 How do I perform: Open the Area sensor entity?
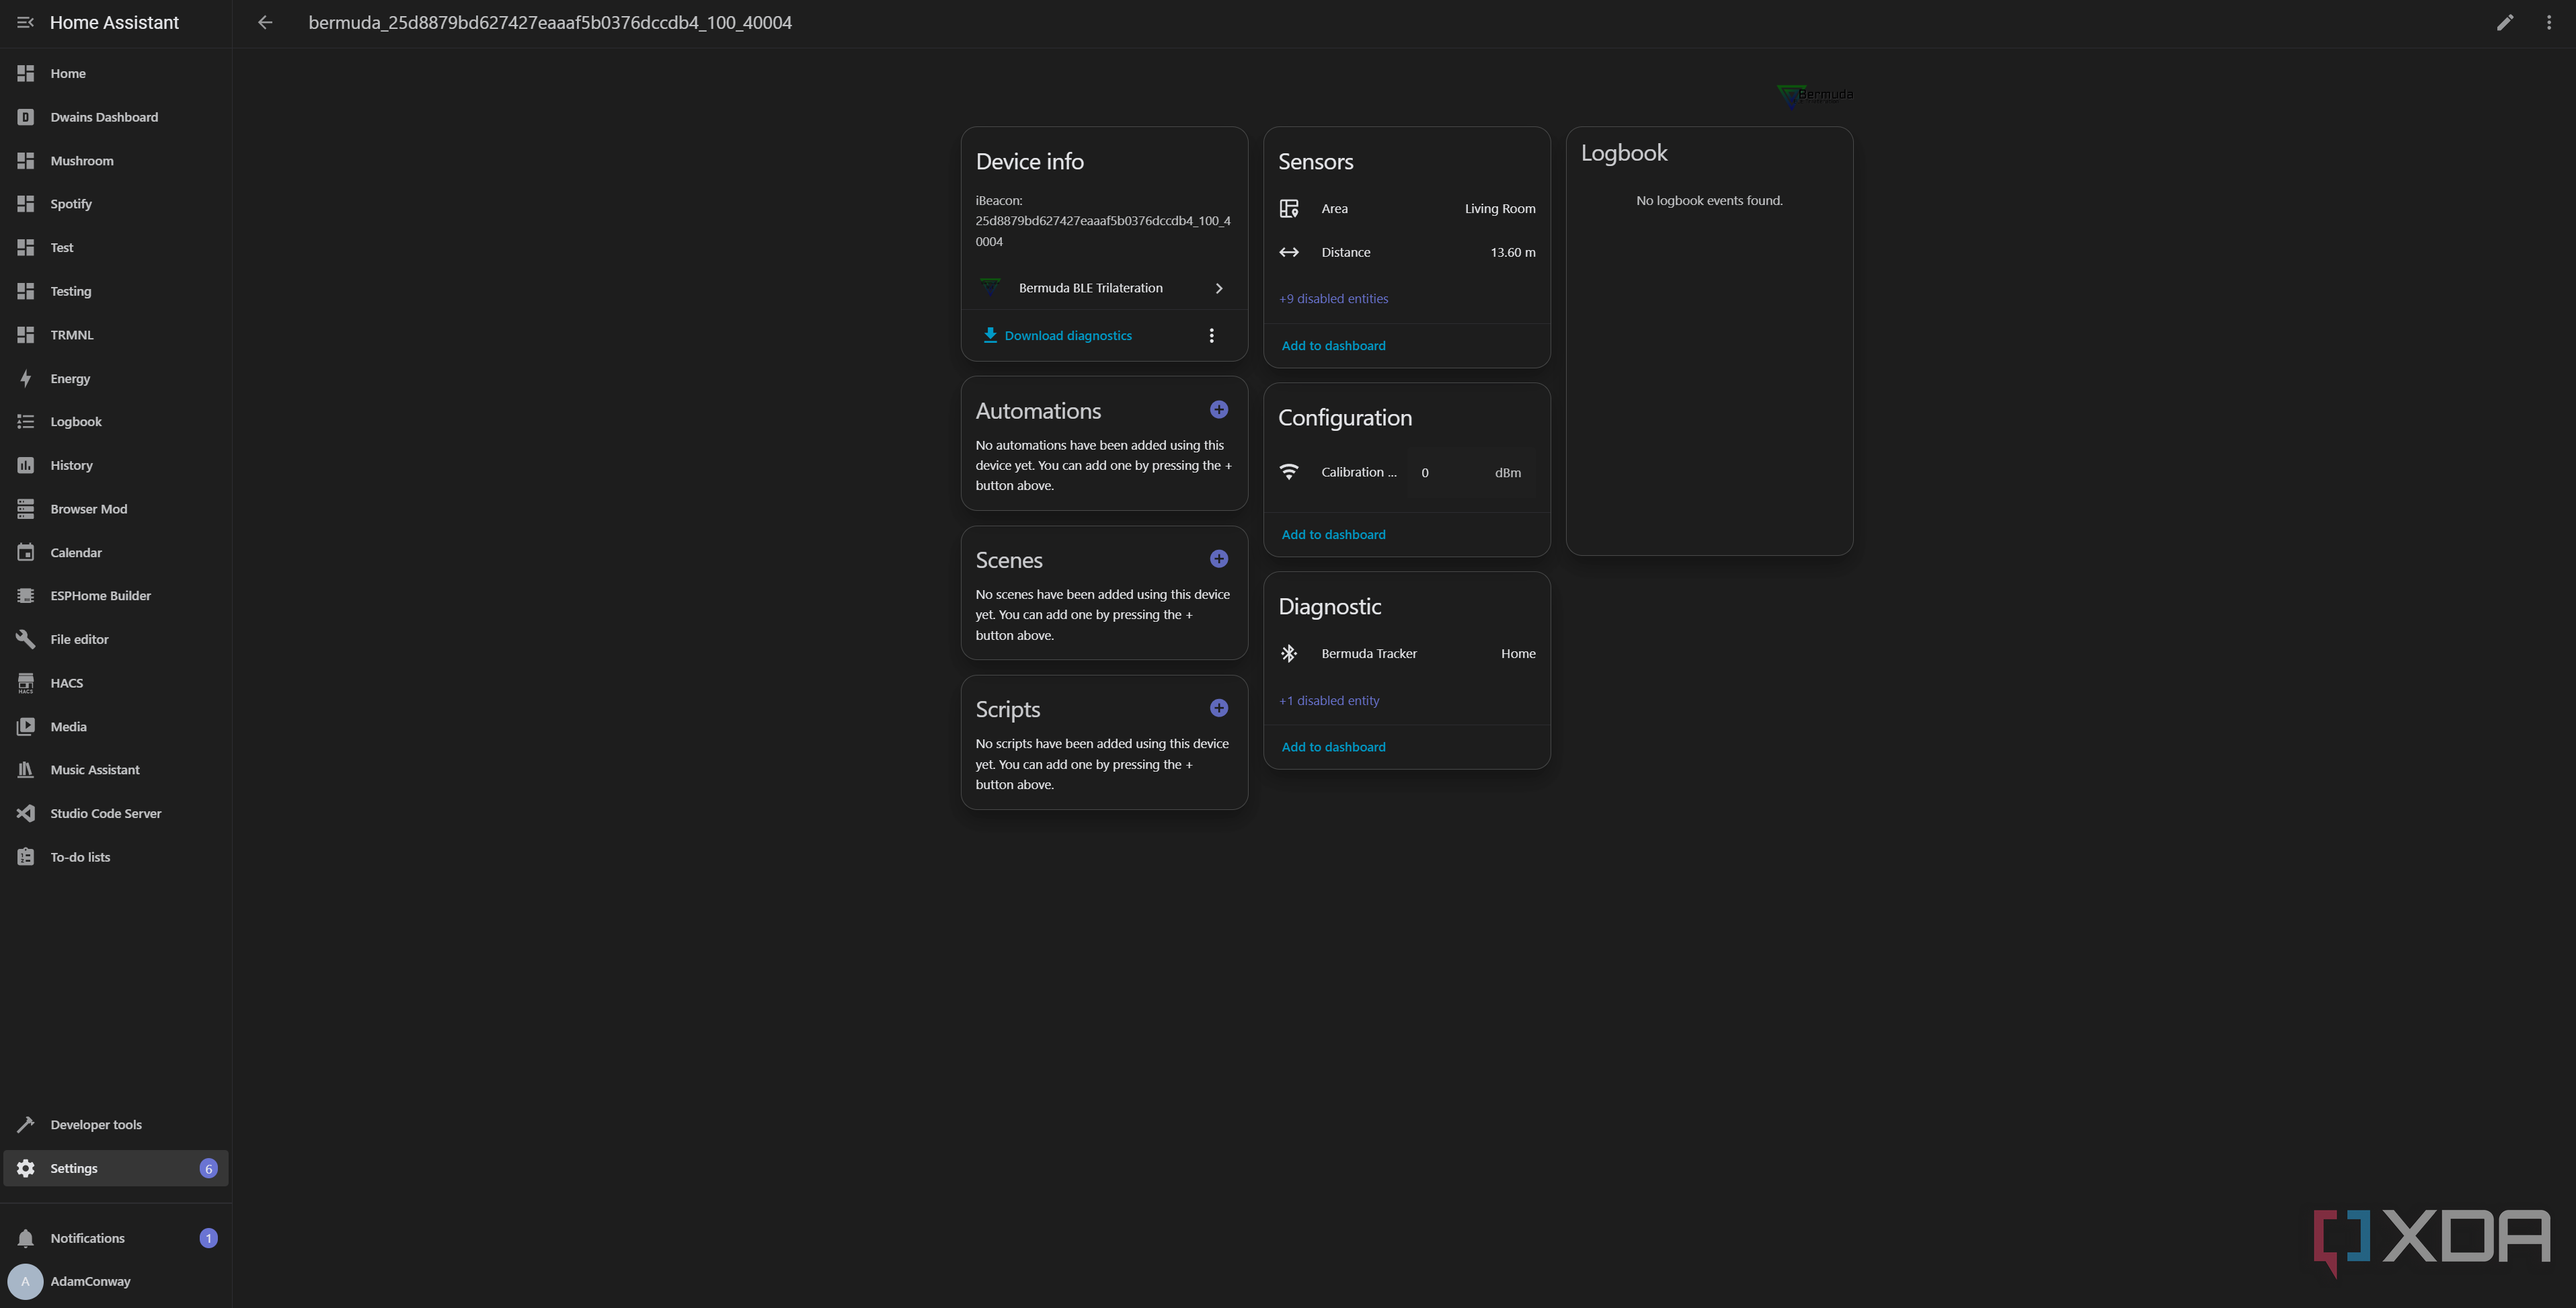(1406, 209)
